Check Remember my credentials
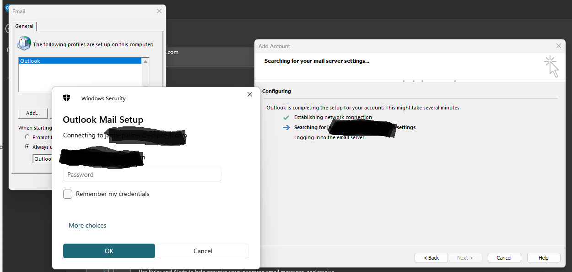 (x=68, y=194)
